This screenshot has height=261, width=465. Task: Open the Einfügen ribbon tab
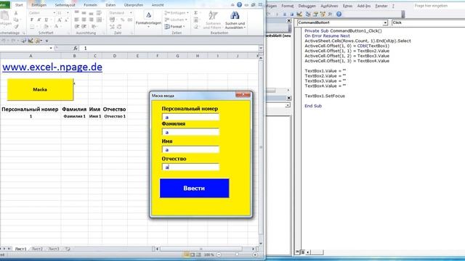click(x=39, y=5)
